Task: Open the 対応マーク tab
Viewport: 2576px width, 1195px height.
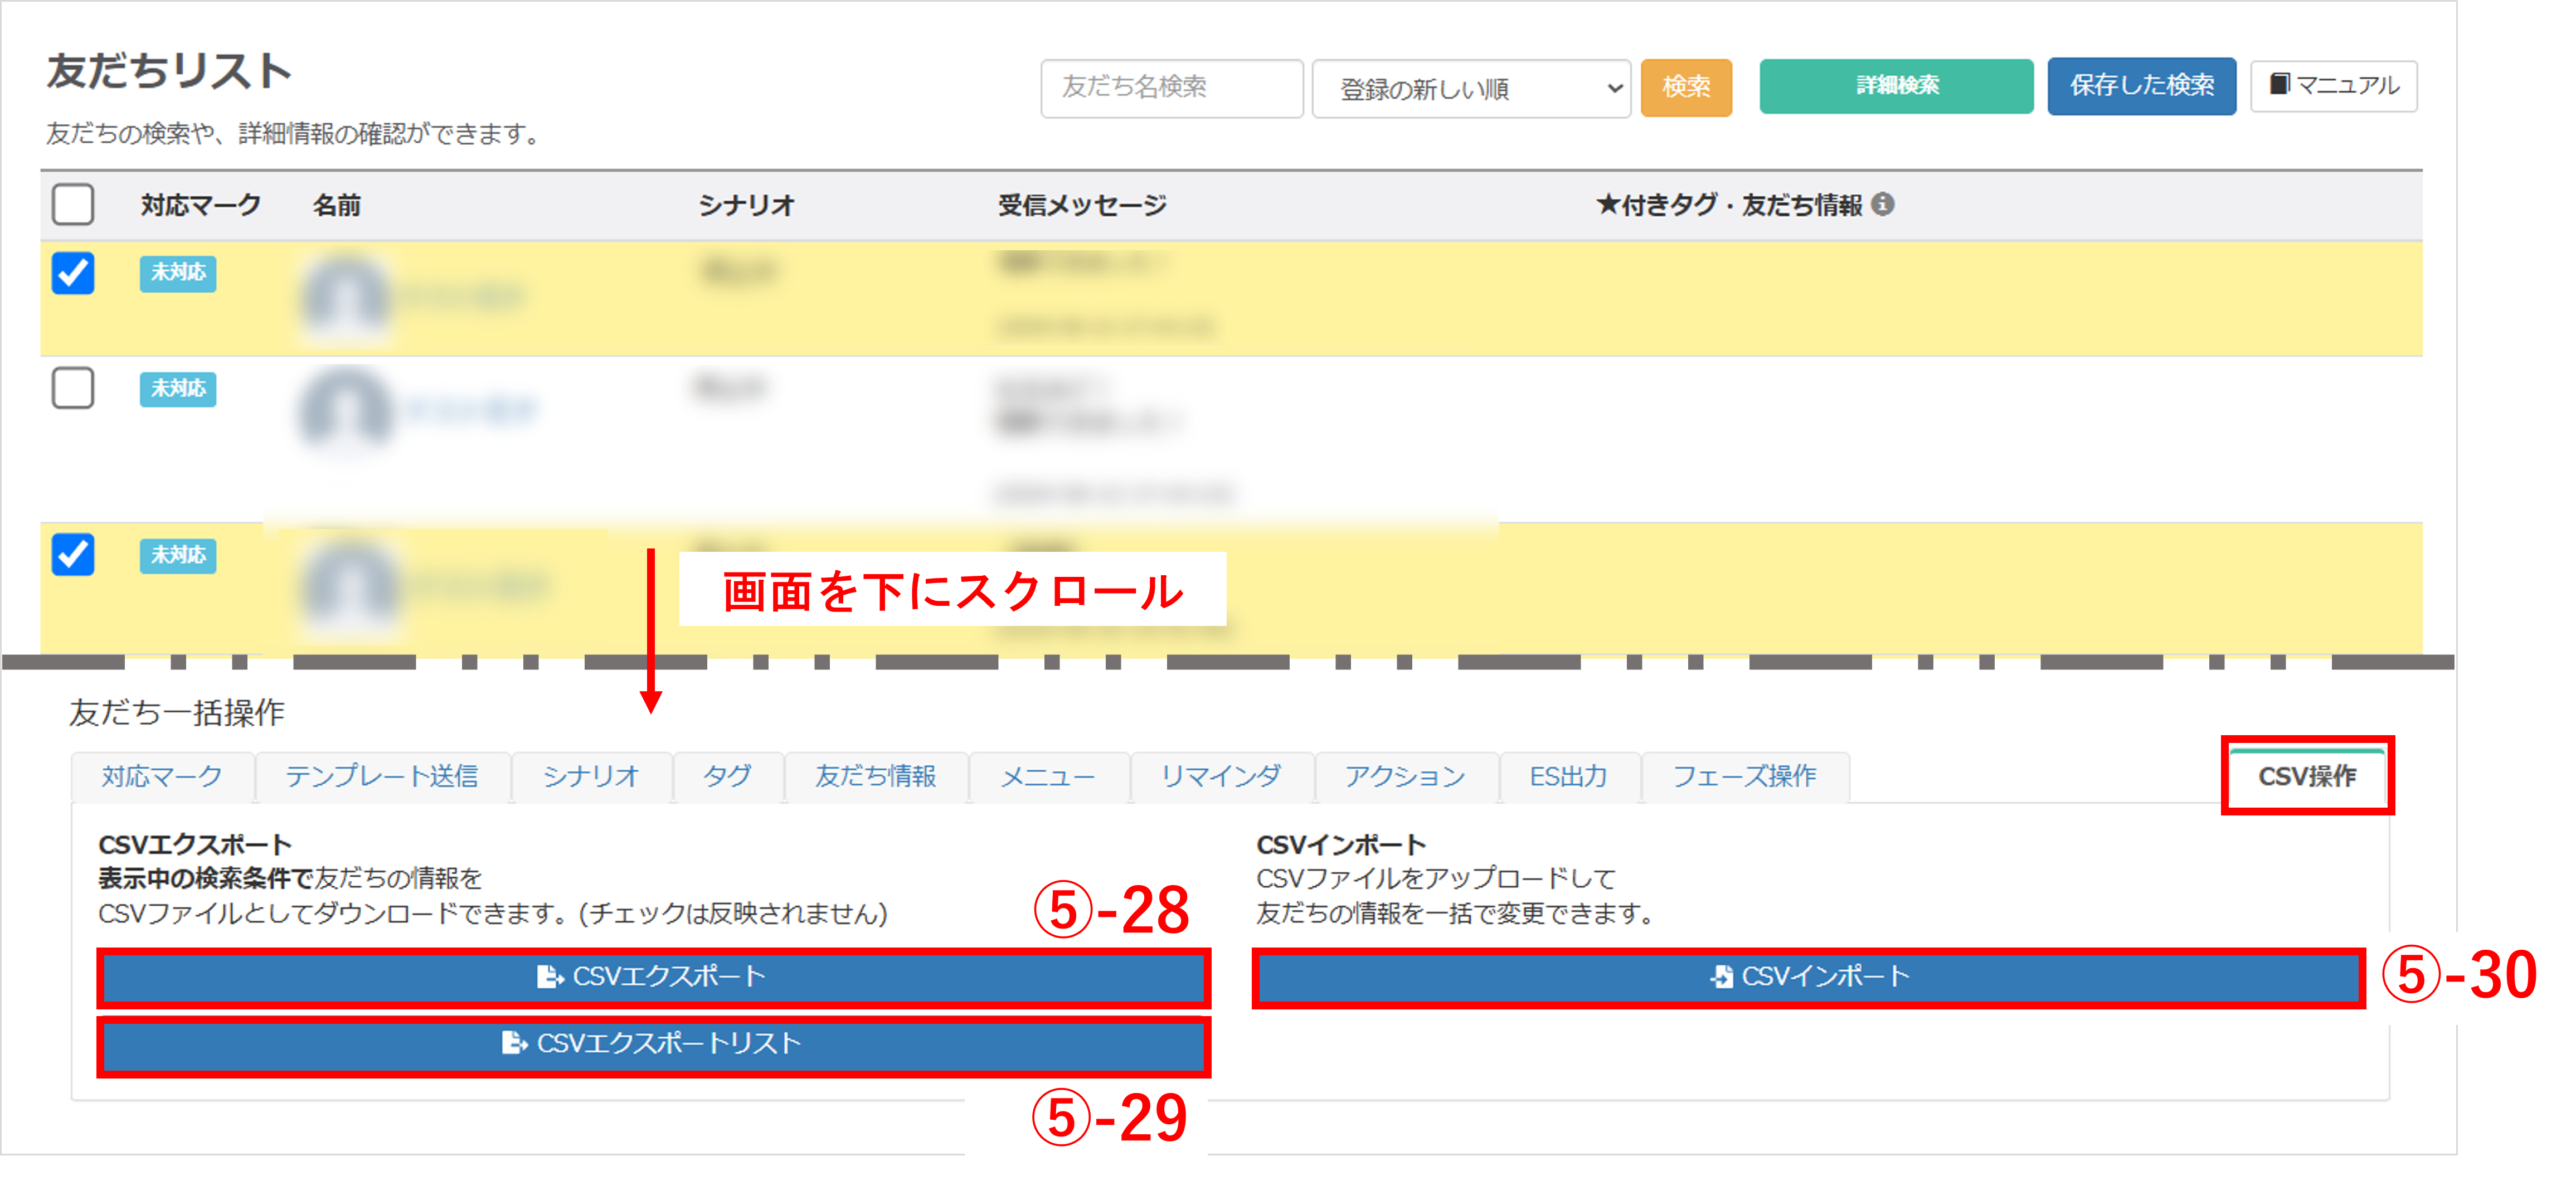Action: (162, 776)
